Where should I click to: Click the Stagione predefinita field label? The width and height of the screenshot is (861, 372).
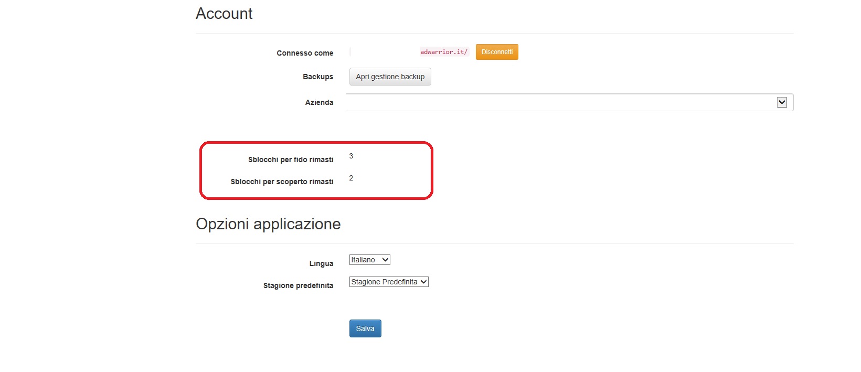(x=298, y=285)
